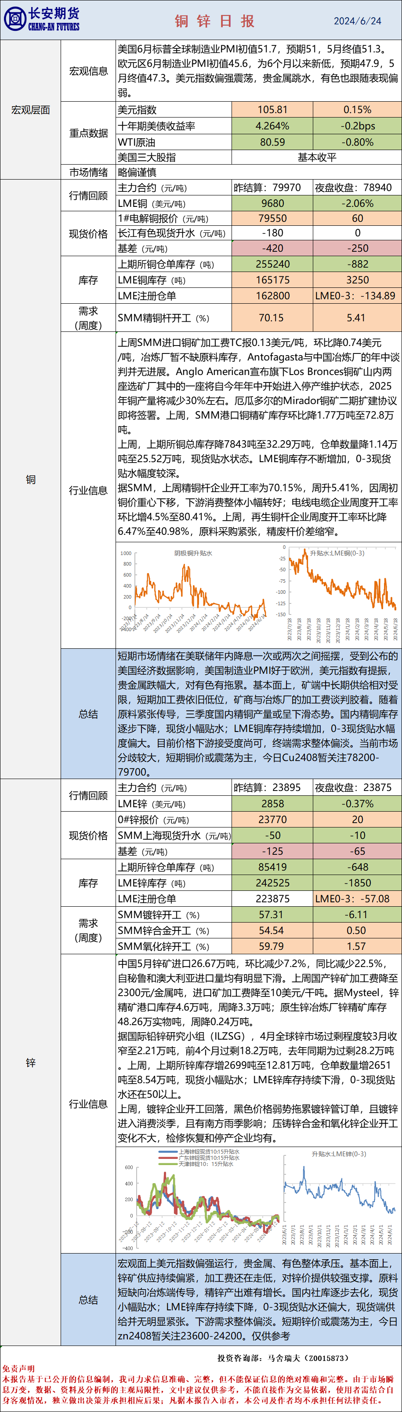Select the report title 铜锌日报

(215, 21)
